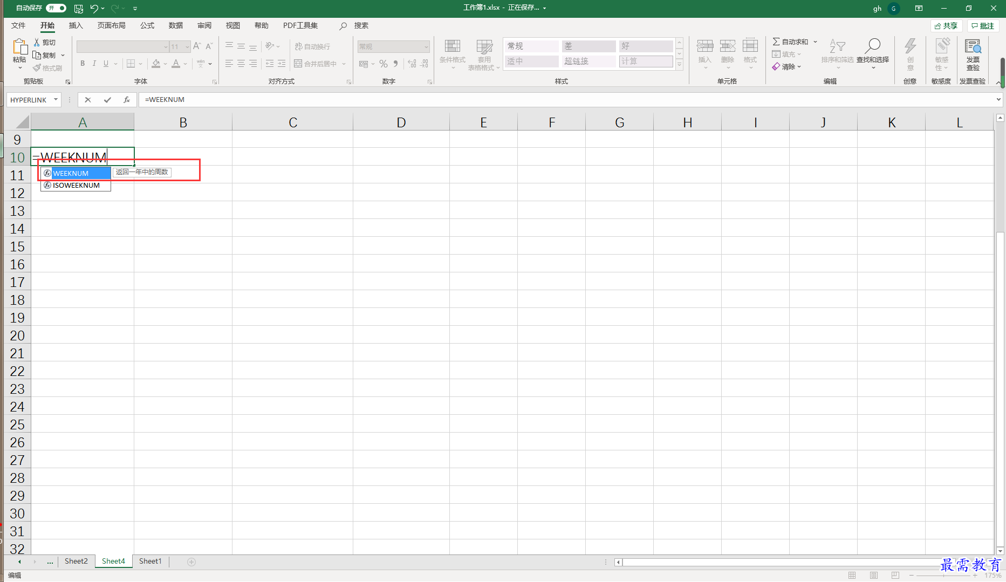1006x582 pixels.
Task: Select the 好 cell style
Action: coord(646,46)
